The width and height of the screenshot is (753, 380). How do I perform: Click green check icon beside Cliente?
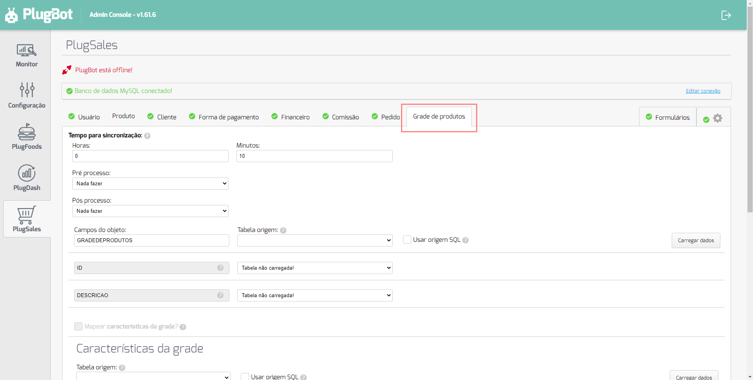click(150, 116)
